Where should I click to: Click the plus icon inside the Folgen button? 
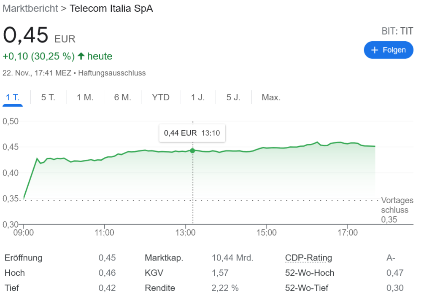(374, 50)
